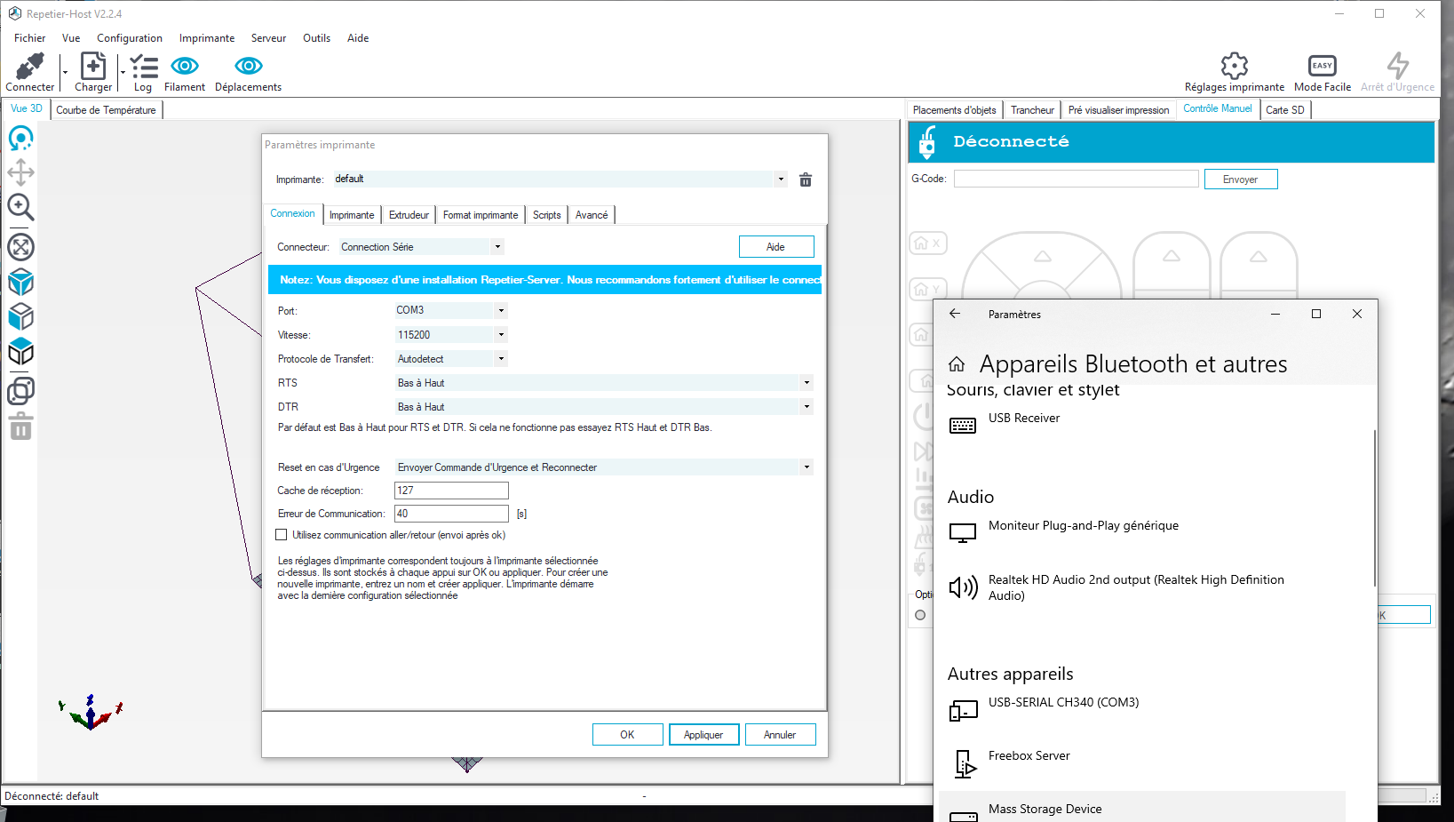Switch to Scripts tab

coord(546,215)
